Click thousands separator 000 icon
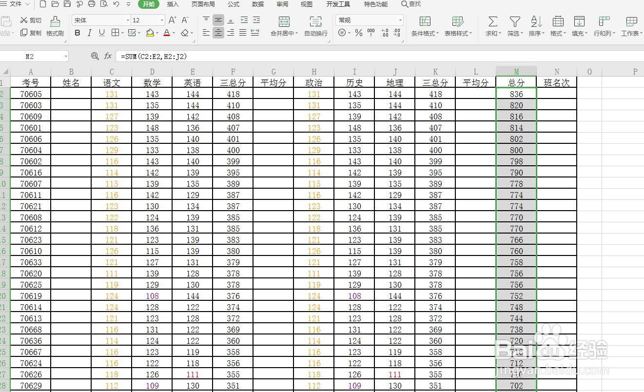Screen dimensions: 644x392 (371, 33)
